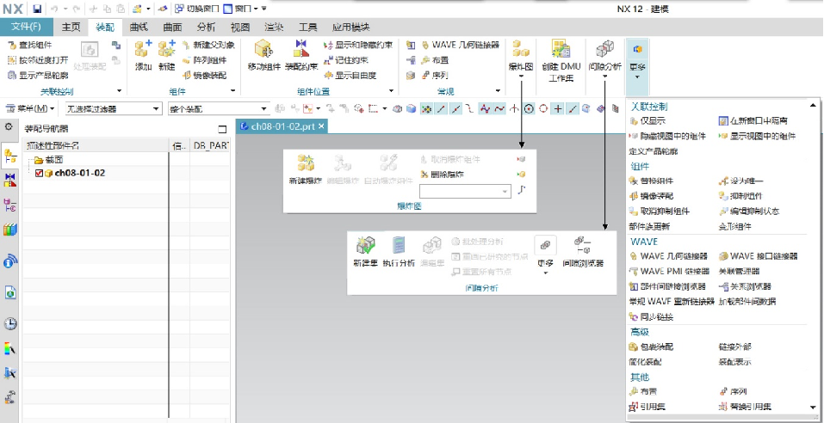Screen dimensions: 824x423
Task: Switch to the 主页 home tab
Action: (x=71, y=28)
